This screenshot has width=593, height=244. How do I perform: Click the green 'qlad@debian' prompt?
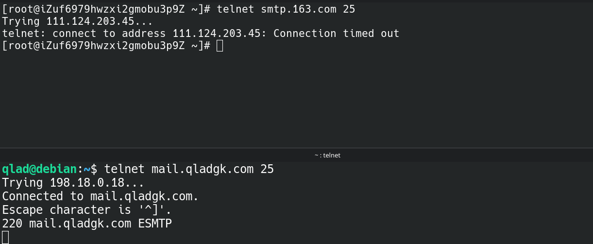click(39, 169)
